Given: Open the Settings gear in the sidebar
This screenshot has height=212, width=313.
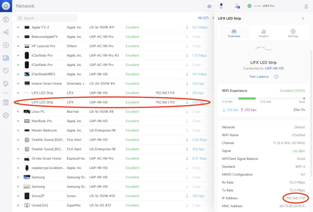Looking at the screenshot, I should (6, 115).
